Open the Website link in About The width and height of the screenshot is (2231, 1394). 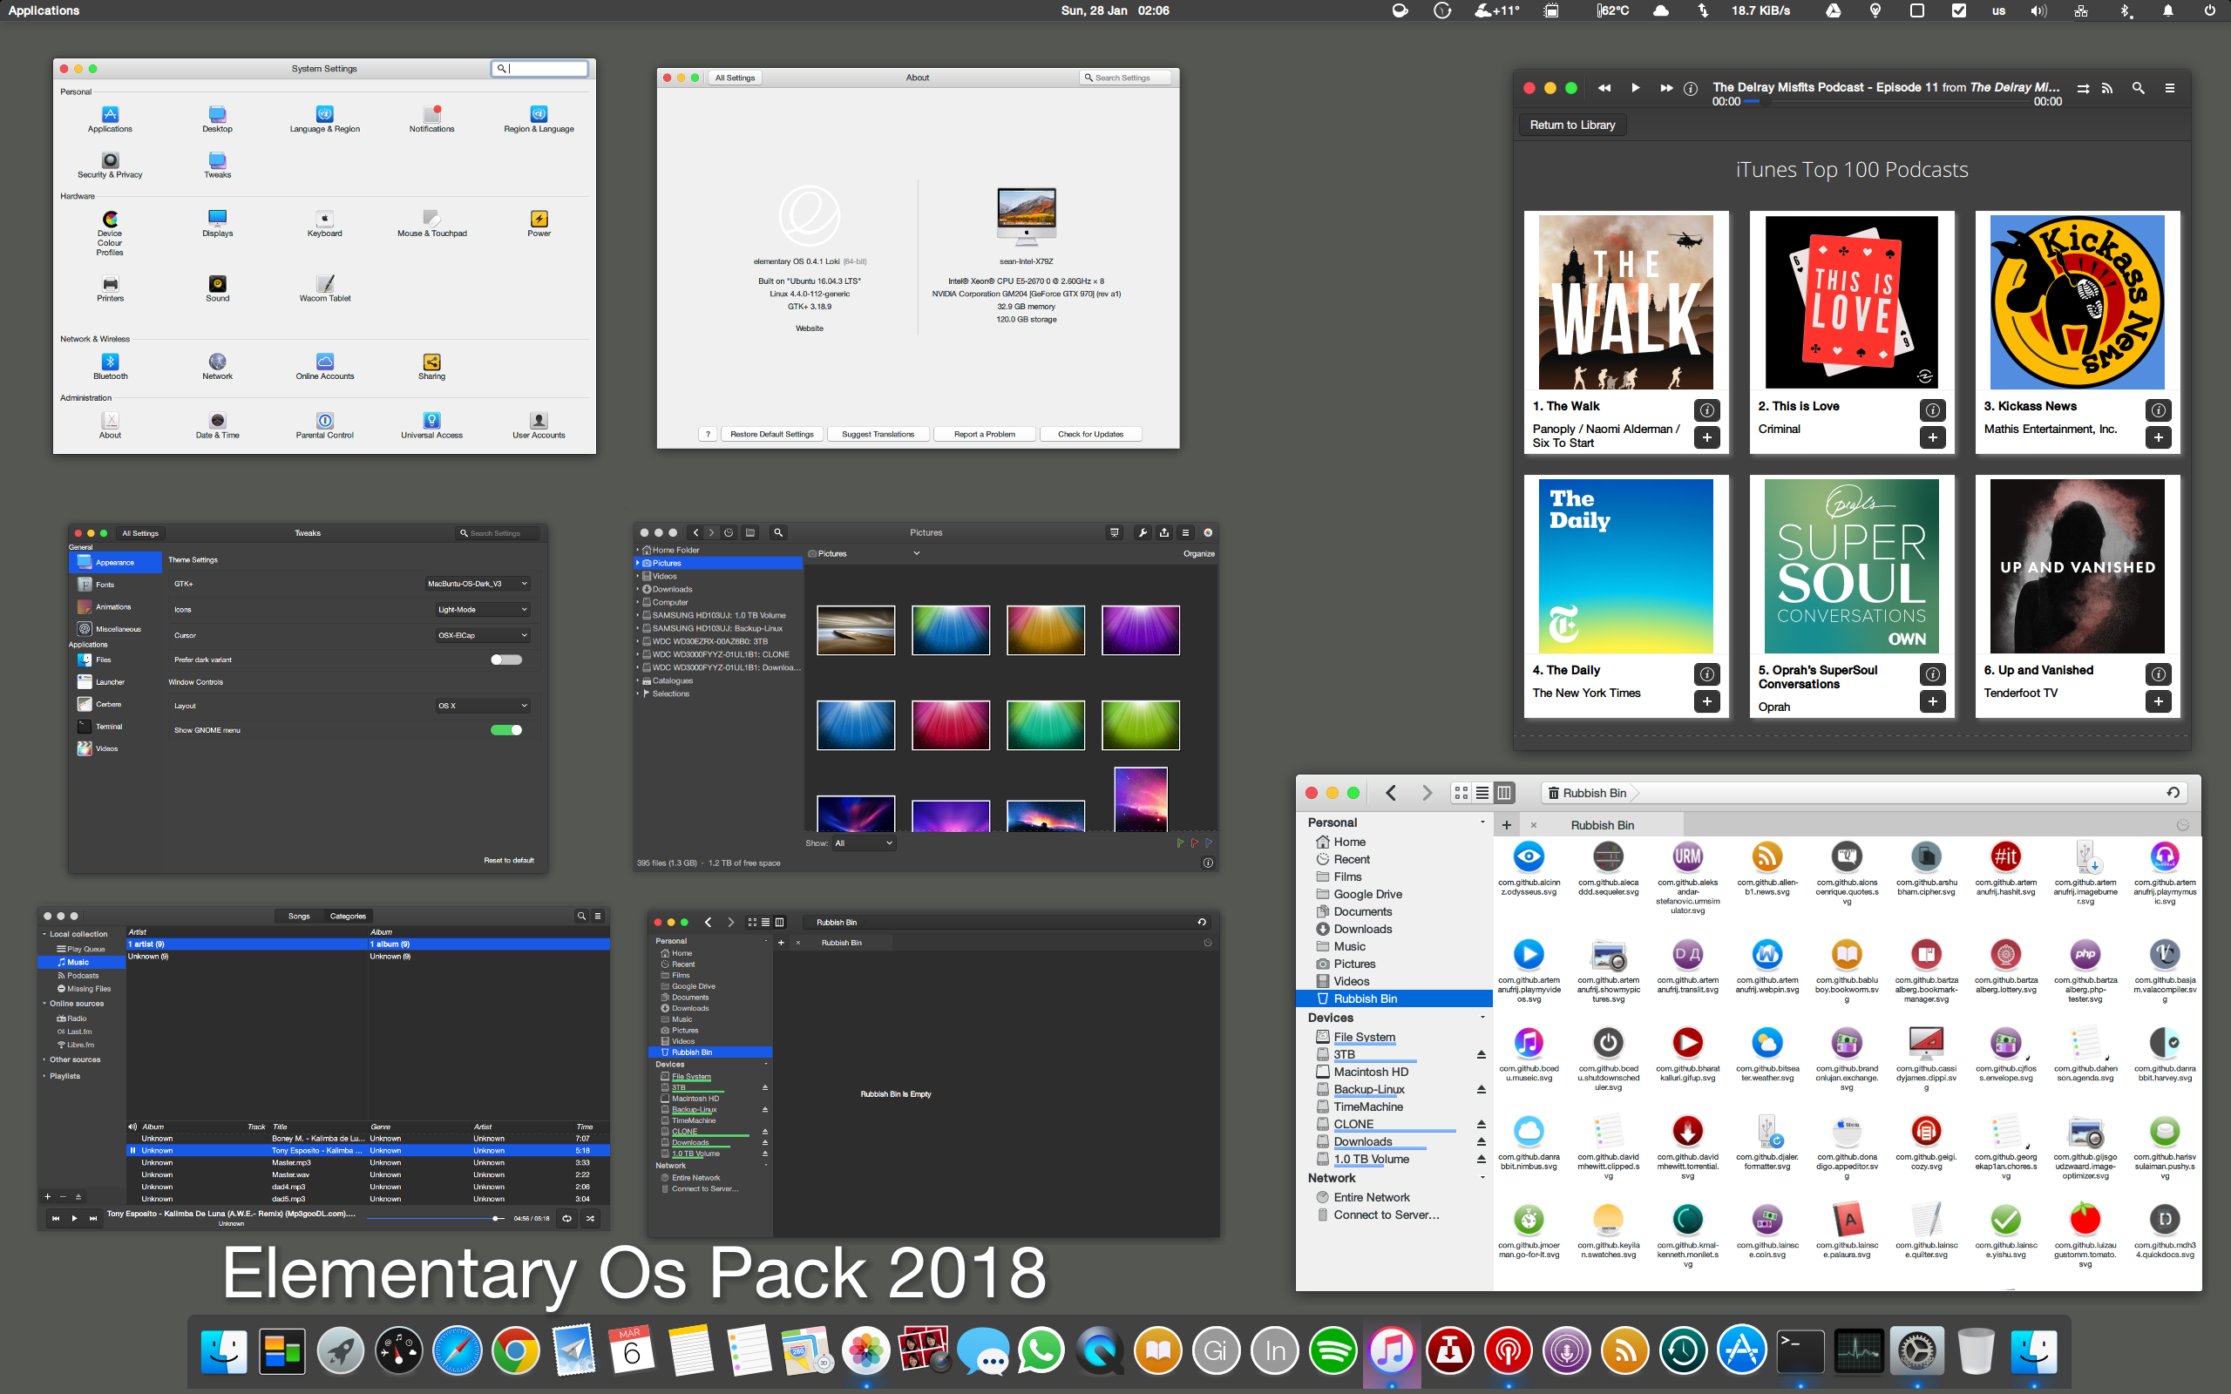810,328
